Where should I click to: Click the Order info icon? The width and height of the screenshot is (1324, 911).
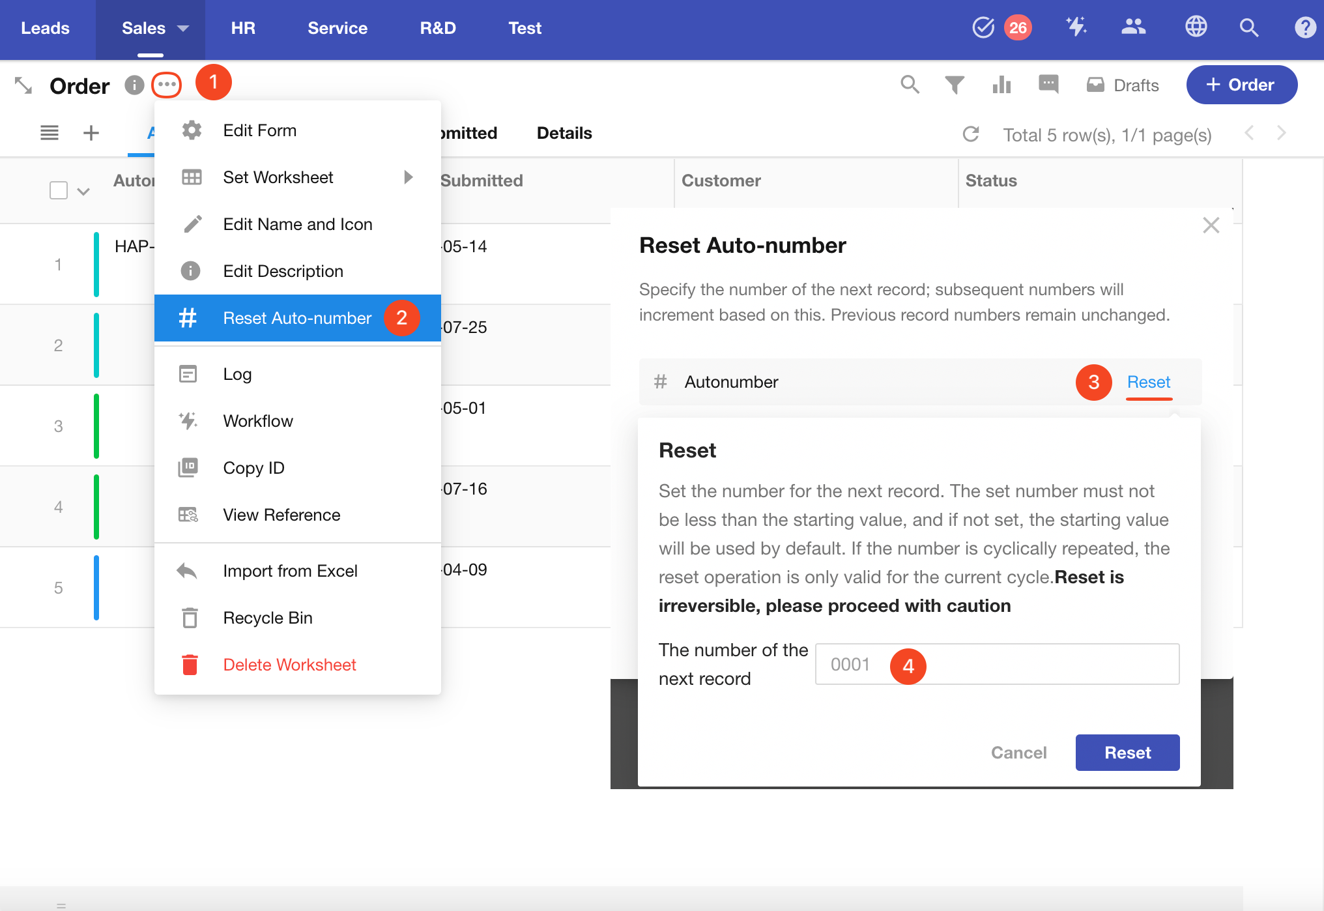(x=134, y=85)
